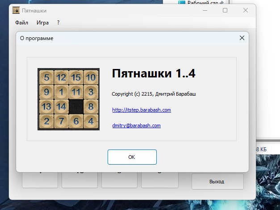Click the Выход button

pyautogui.click(x=217, y=182)
